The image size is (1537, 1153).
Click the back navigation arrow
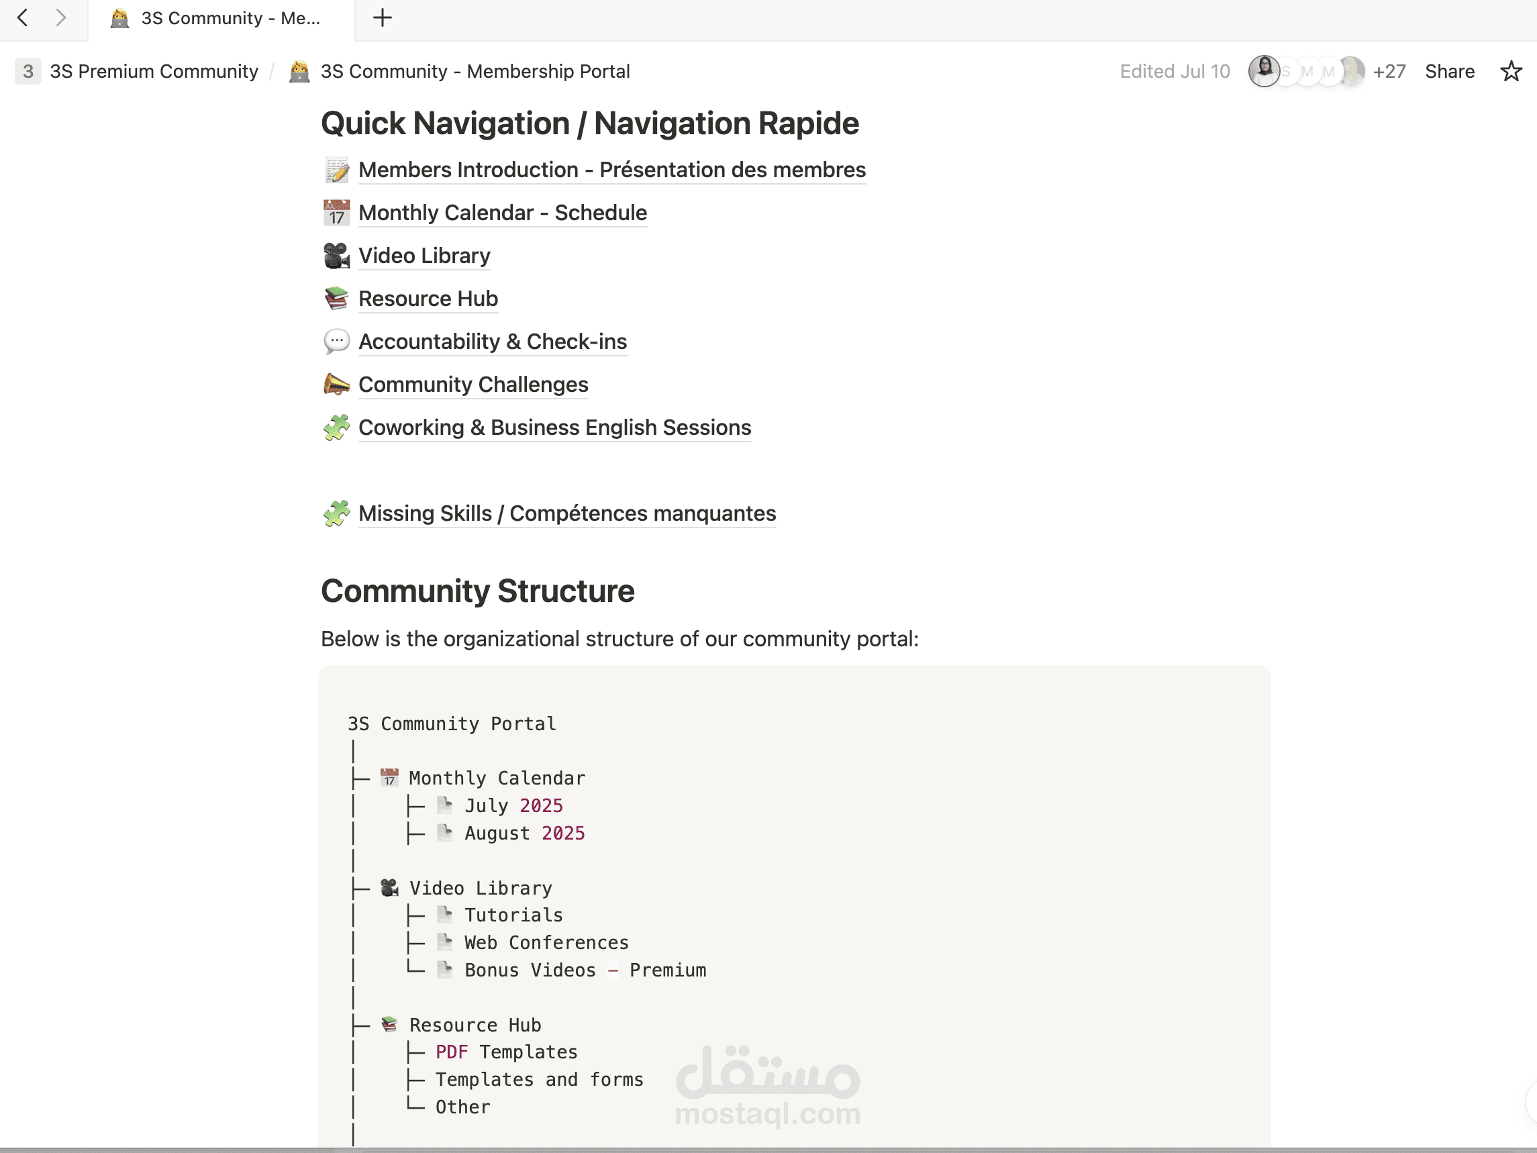tap(22, 18)
